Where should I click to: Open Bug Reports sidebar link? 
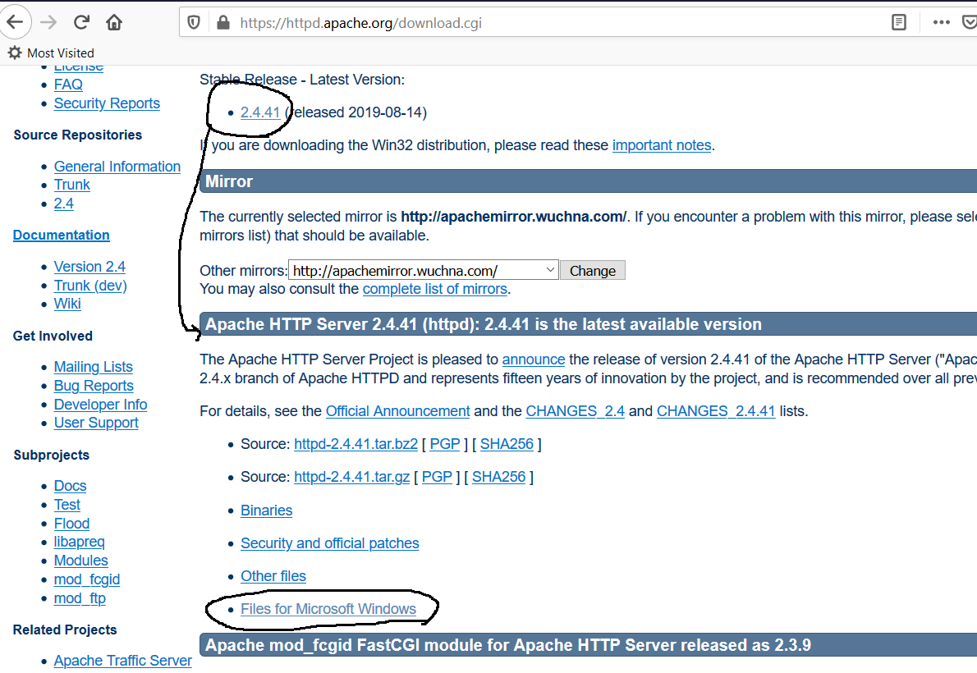tap(94, 386)
